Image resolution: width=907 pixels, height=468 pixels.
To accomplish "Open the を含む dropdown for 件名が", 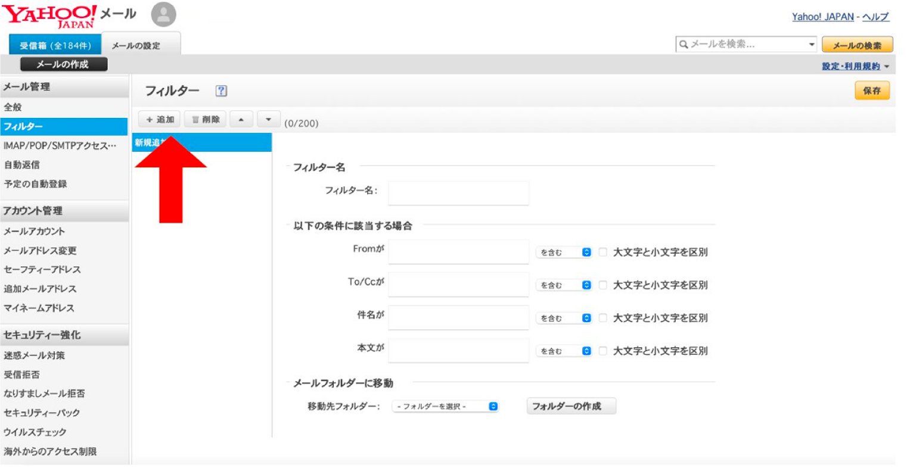I will coord(563,319).
